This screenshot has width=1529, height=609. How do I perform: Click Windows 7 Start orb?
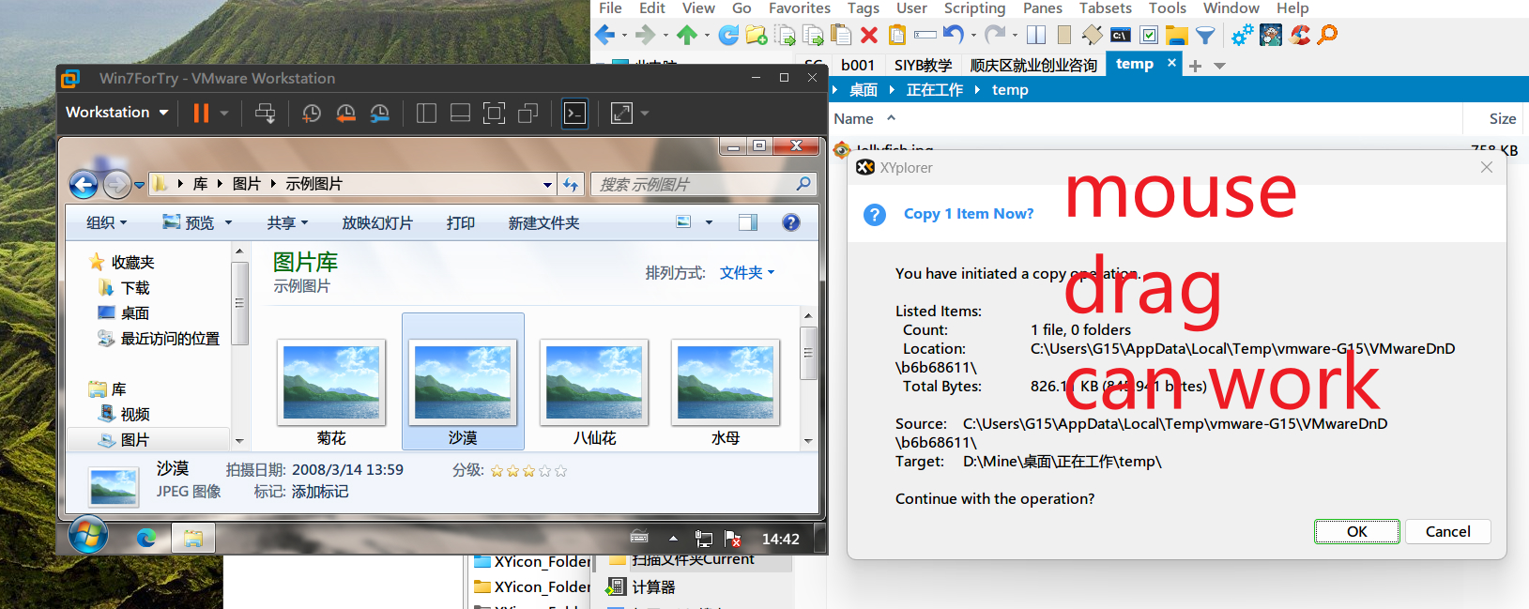(88, 537)
